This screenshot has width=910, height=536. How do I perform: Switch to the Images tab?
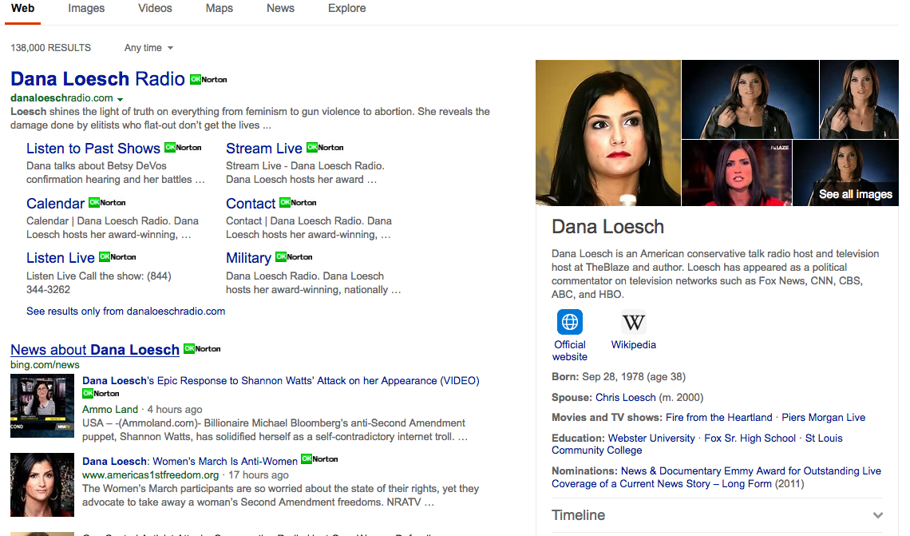86,8
